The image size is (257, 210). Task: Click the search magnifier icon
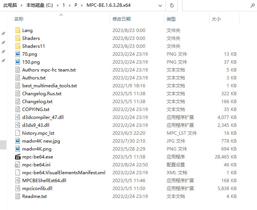252,6
